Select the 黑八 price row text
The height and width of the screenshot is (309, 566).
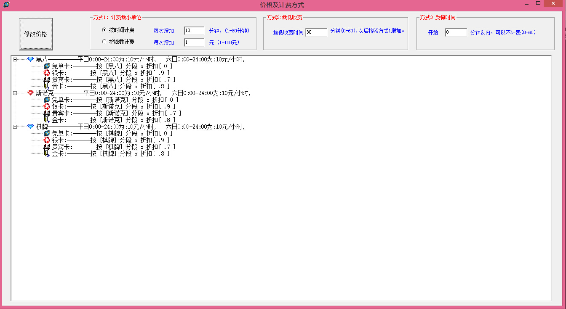(140, 59)
